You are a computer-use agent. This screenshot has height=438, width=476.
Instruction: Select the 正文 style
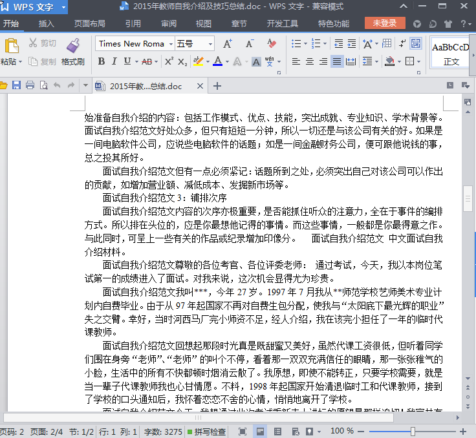pos(451,53)
